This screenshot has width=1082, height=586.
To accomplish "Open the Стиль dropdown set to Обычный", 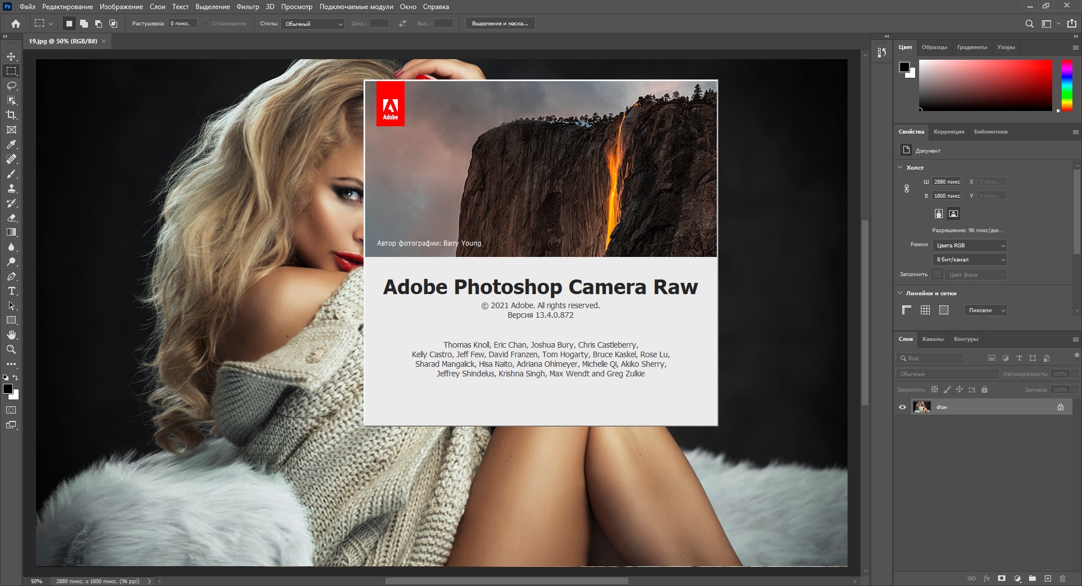I will pyautogui.click(x=313, y=24).
